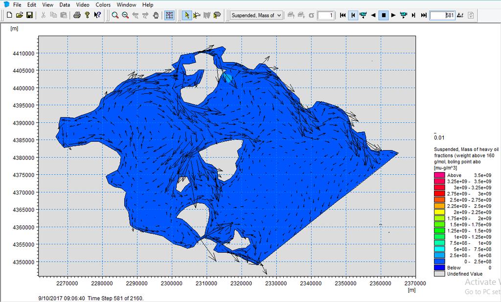Click the grey 'Undefined Value' legend swatch
Image resolution: width=501 pixels, height=302 pixels.
tap(439, 274)
